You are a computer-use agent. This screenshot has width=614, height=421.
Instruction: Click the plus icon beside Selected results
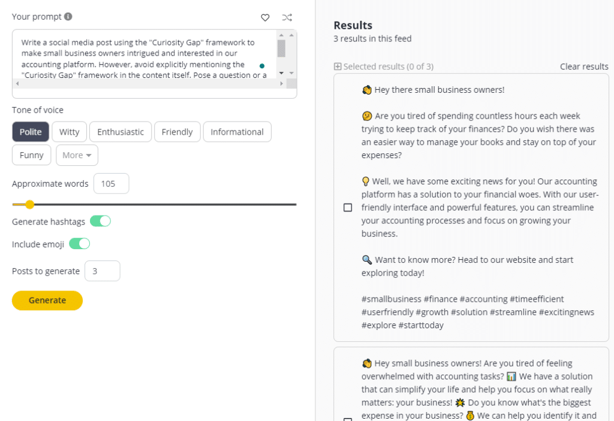pyautogui.click(x=338, y=66)
